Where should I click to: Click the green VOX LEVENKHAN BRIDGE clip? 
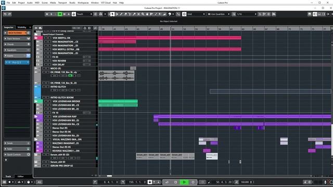coord(118,101)
